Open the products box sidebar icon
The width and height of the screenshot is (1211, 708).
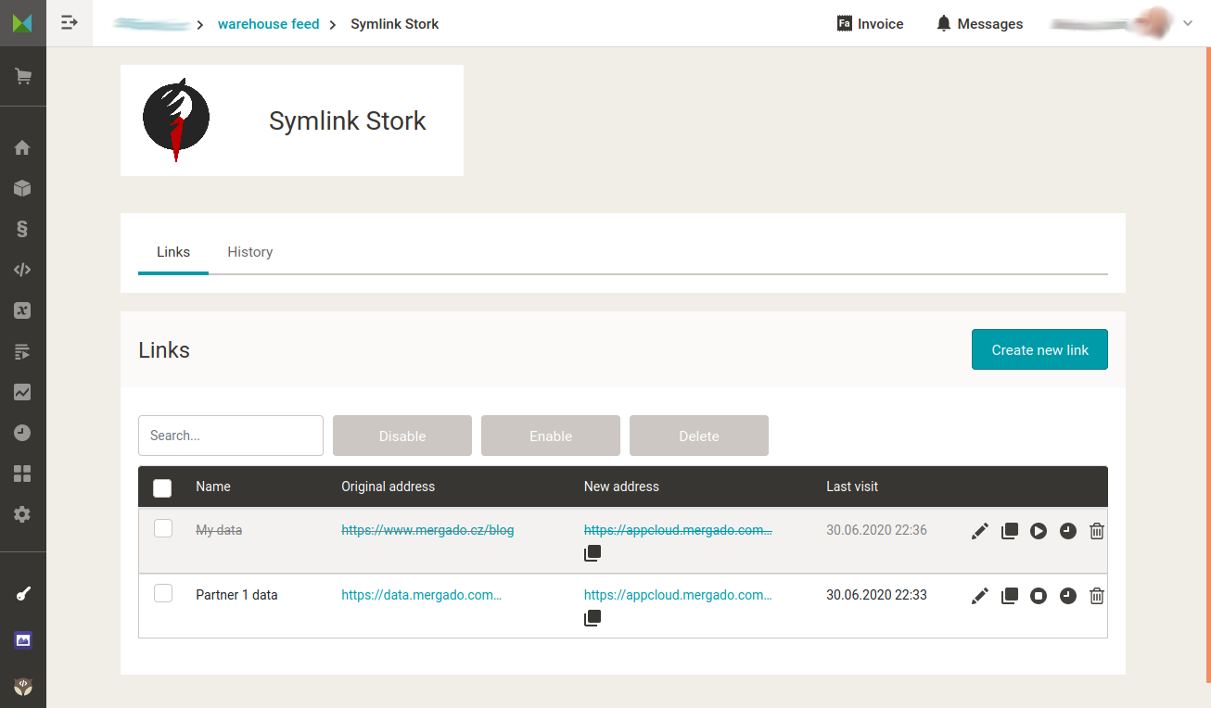click(22, 188)
